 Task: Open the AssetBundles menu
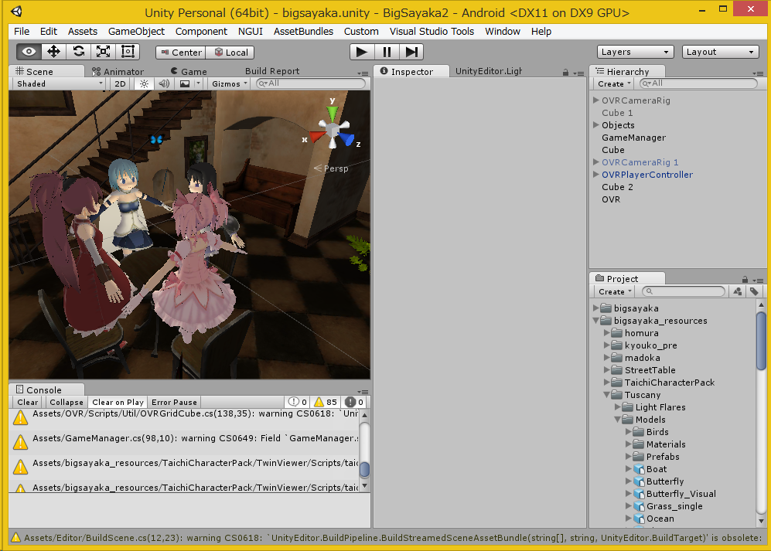(303, 32)
